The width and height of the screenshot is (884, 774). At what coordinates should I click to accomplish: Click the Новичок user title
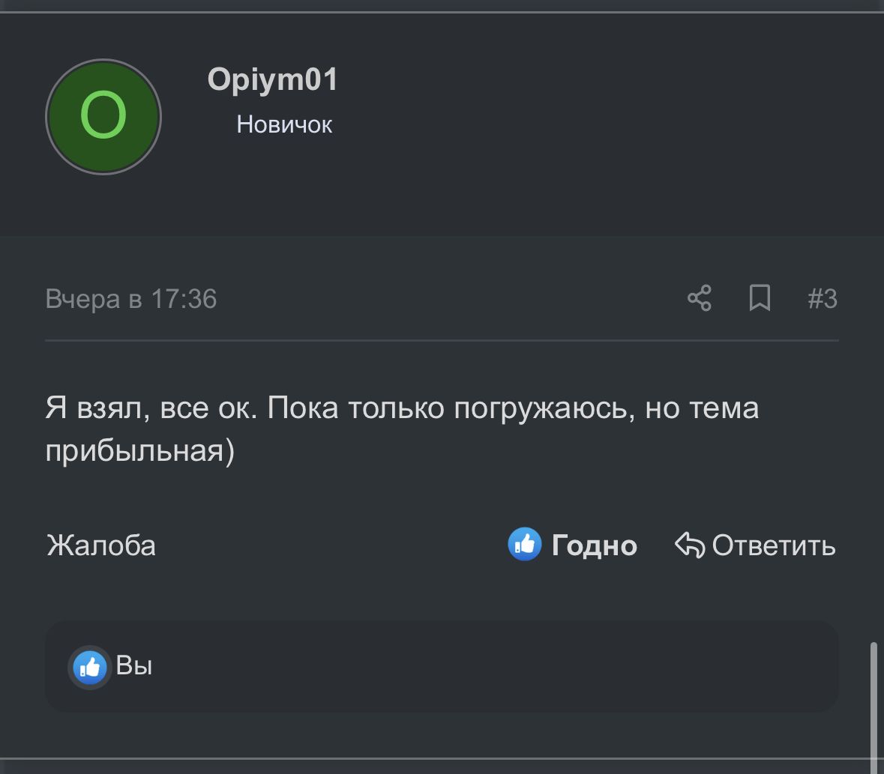[x=284, y=124]
